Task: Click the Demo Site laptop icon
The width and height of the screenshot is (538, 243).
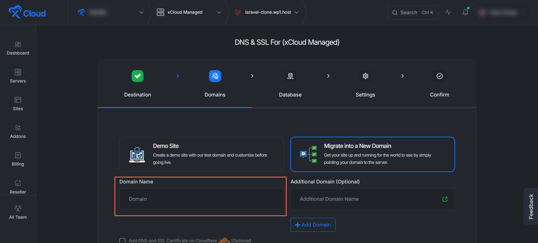Action: tap(137, 154)
